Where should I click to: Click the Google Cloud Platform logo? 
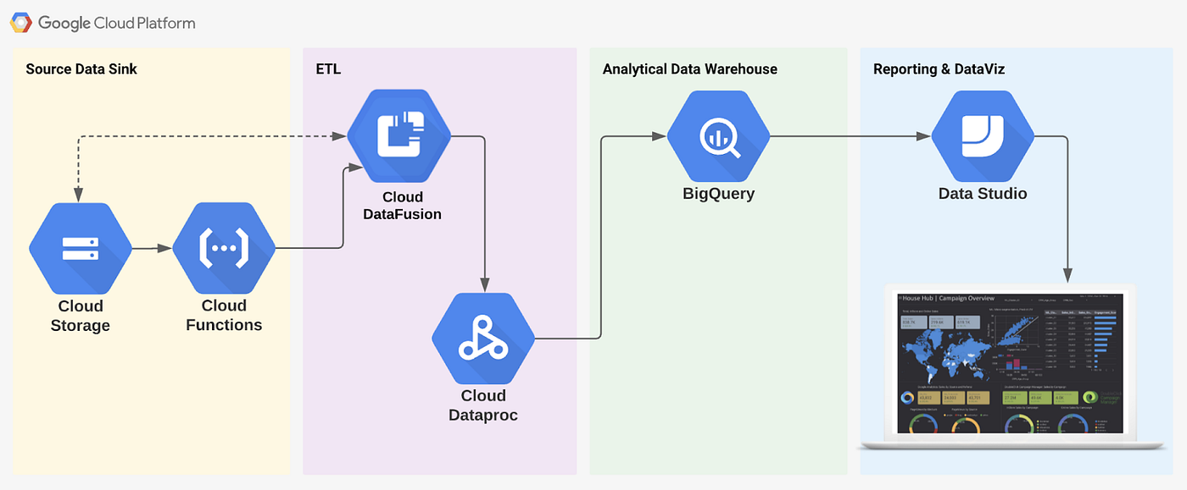tap(21, 23)
